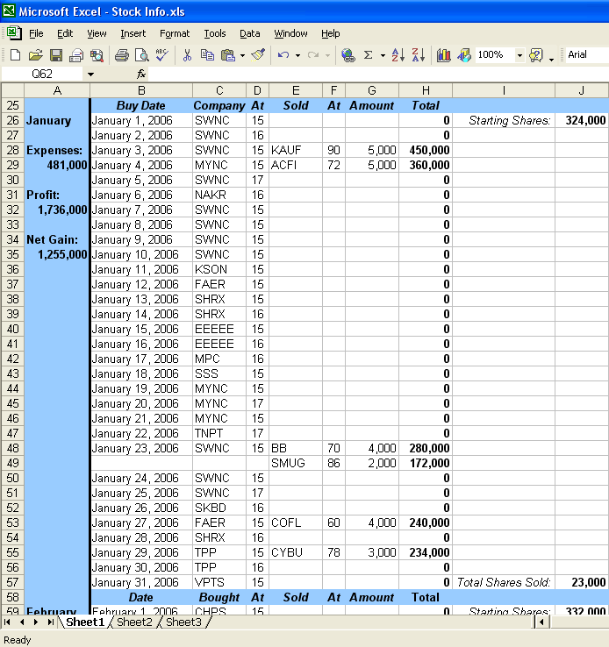This screenshot has width=609, height=647.
Task: Switch to the Sheet3 tab
Action: coord(183,622)
